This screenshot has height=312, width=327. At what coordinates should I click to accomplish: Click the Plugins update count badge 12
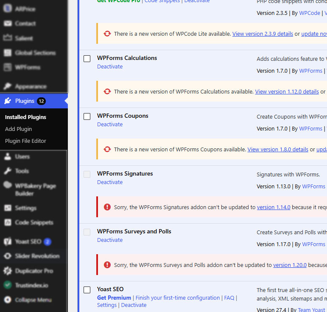pyautogui.click(x=41, y=101)
